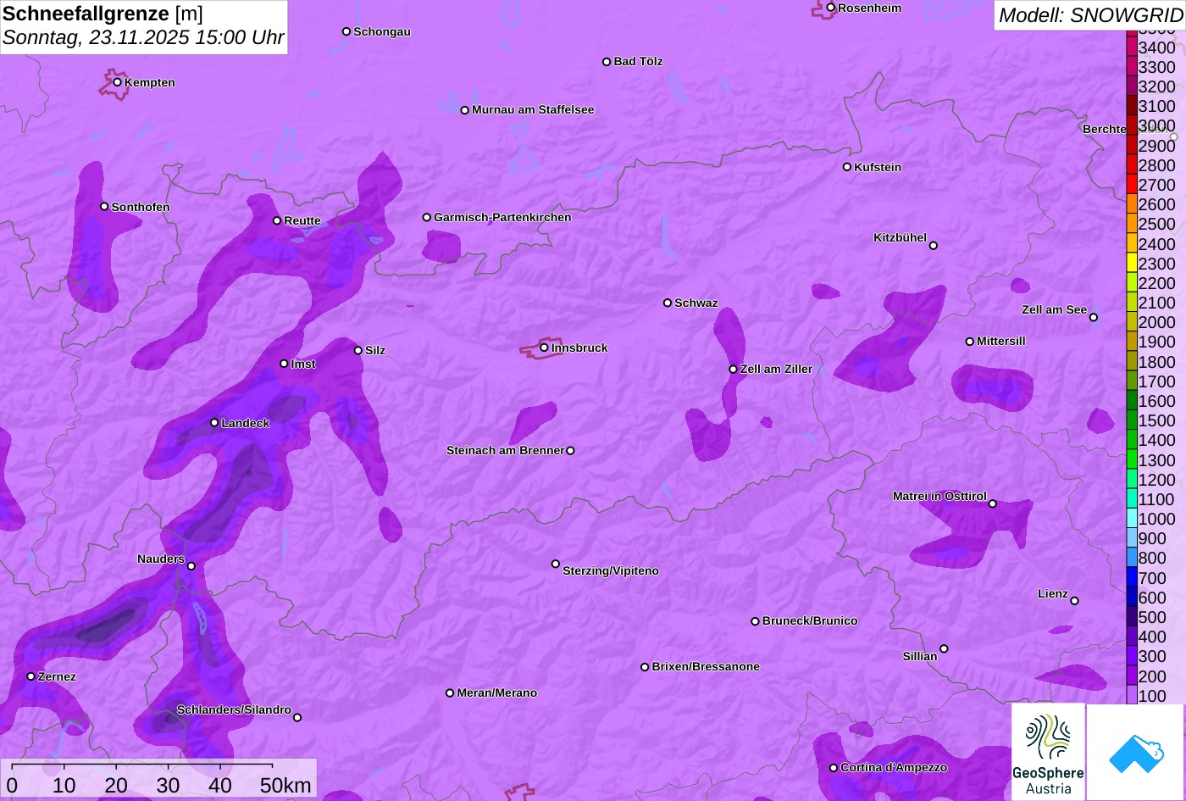Pick the 3400 m magenta legend swatch
This screenshot has width=1186, height=801.
click(x=1132, y=47)
